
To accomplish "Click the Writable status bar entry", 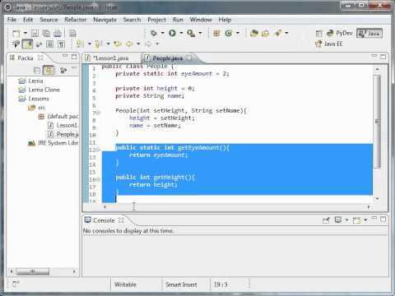I will point(125,284).
